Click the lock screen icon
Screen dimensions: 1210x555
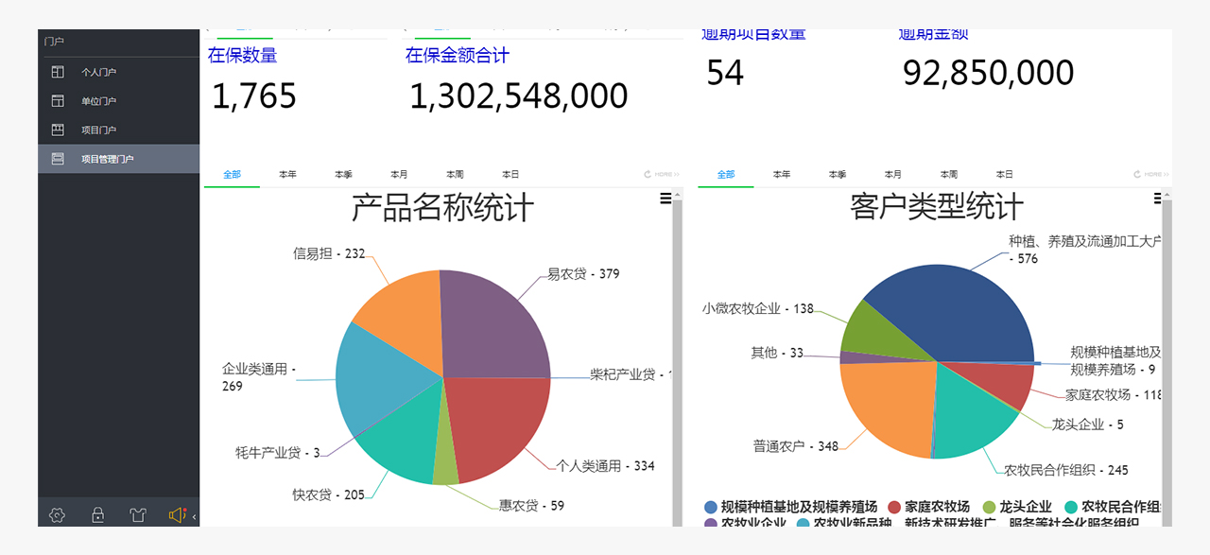[x=97, y=515]
